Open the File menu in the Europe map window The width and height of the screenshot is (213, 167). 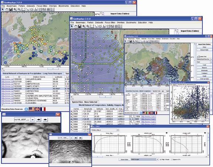[3, 6]
